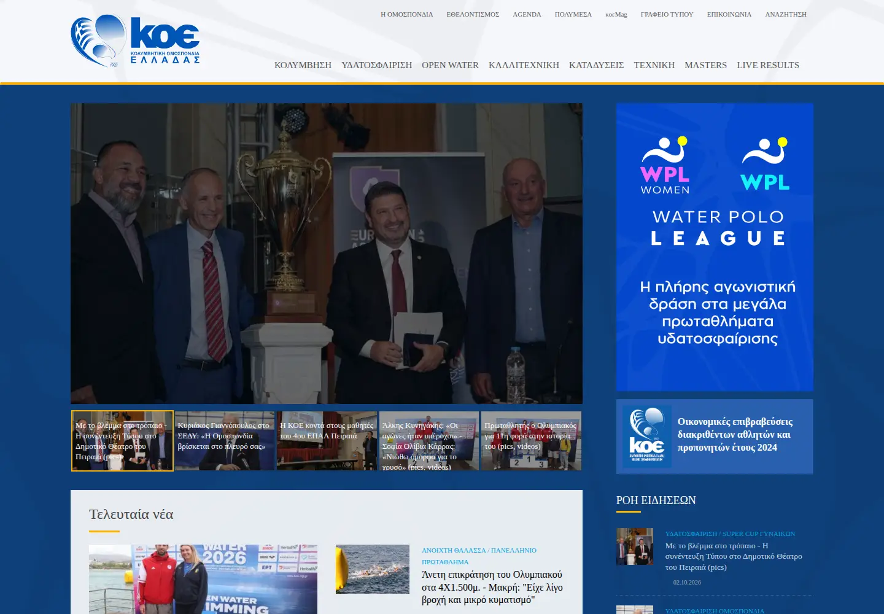Viewport: 884px width, 614px height.
Task: Click the 'ΡΟΗ ΕΙΔΗΣΕΩΝ' sidebar heading
Action: click(x=656, y=500)
